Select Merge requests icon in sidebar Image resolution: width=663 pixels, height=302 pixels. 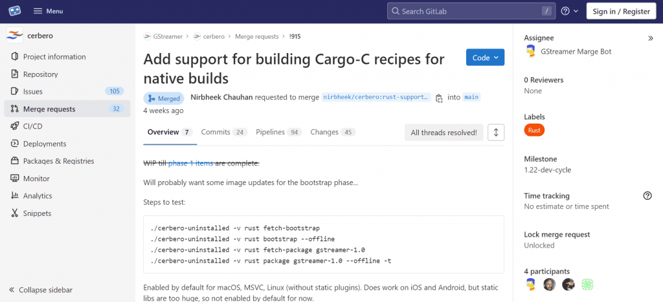(x=15, y=109)
